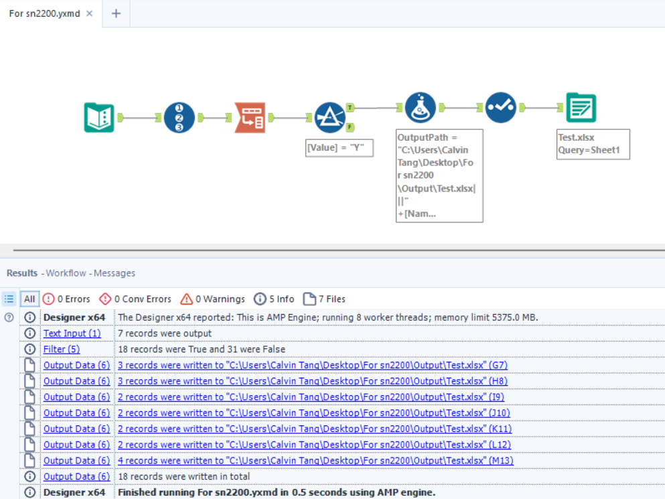665x499 pixels.
Task: Click the OutputPath formula annotation box
Action: [439, 175]
